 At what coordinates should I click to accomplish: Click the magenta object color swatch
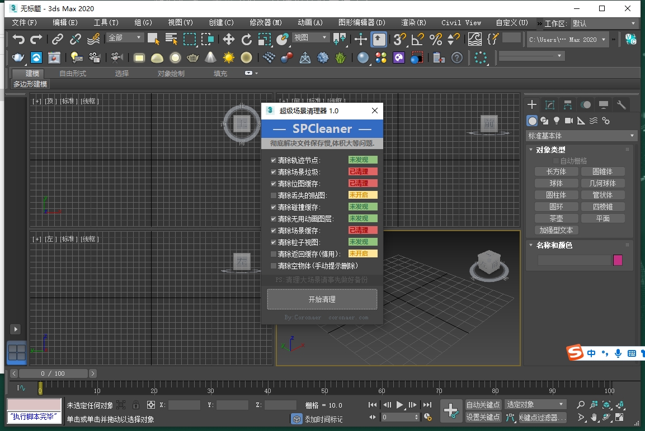[618, 260]
